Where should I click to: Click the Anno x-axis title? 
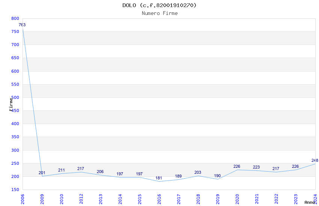(310, 202)
